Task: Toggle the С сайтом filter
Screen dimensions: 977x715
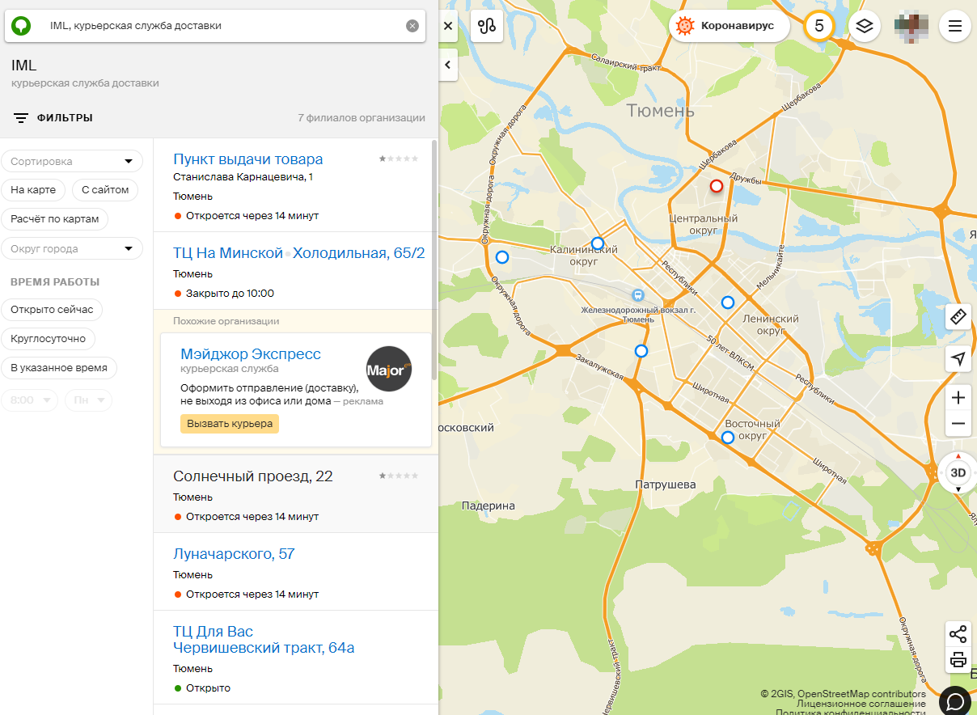Action: point(105,190)
